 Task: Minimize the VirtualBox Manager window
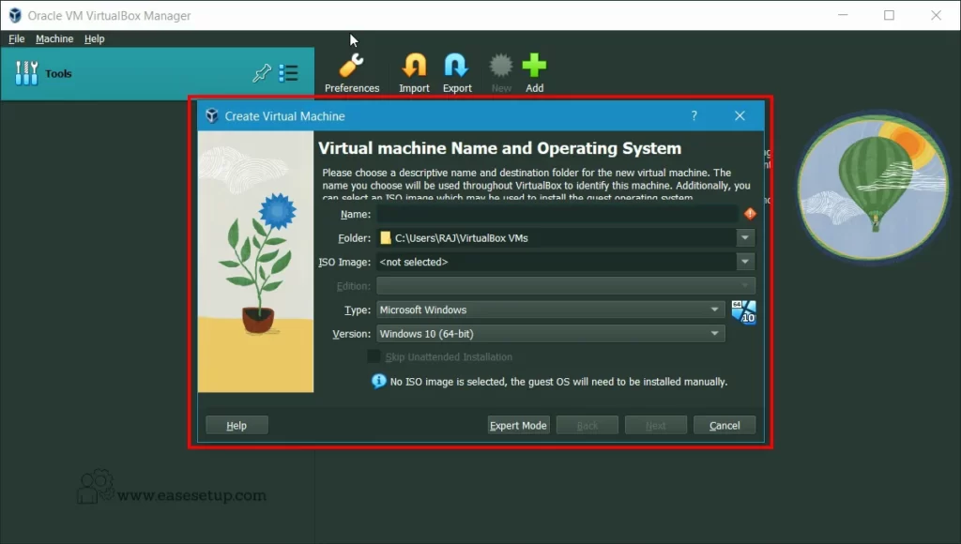coord(843,15)
